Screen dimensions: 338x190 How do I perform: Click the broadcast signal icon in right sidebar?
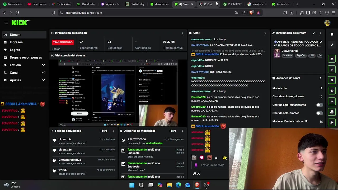pyautogui.click(x=332, y=101)
